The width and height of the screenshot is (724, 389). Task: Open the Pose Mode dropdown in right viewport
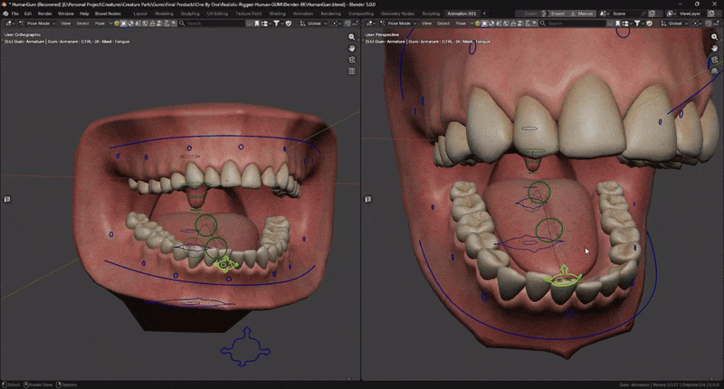coord(398,24)
